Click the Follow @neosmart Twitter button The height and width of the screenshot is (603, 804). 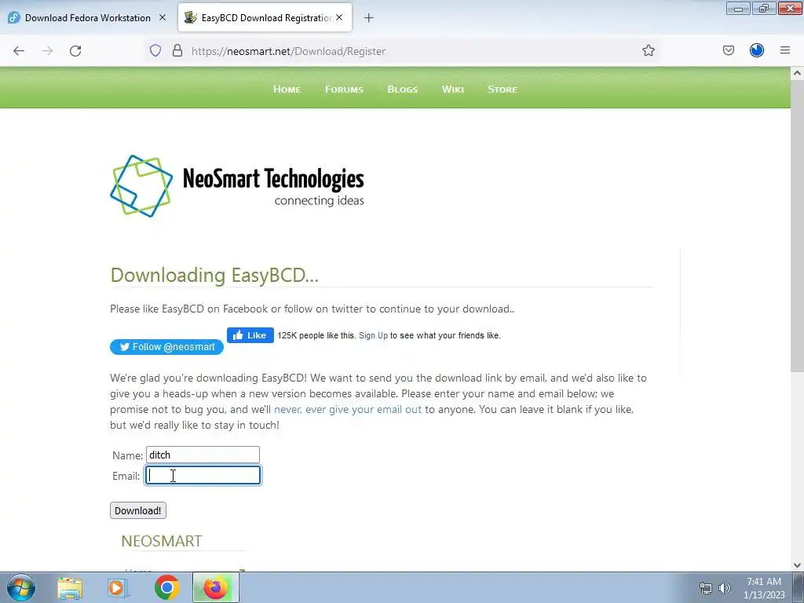[166, 347]
